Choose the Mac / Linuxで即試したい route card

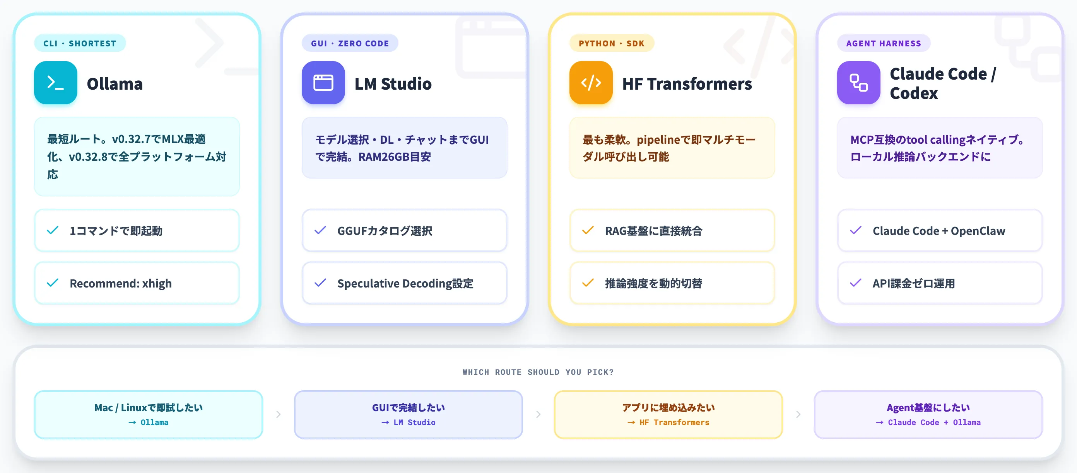[149, 415]
